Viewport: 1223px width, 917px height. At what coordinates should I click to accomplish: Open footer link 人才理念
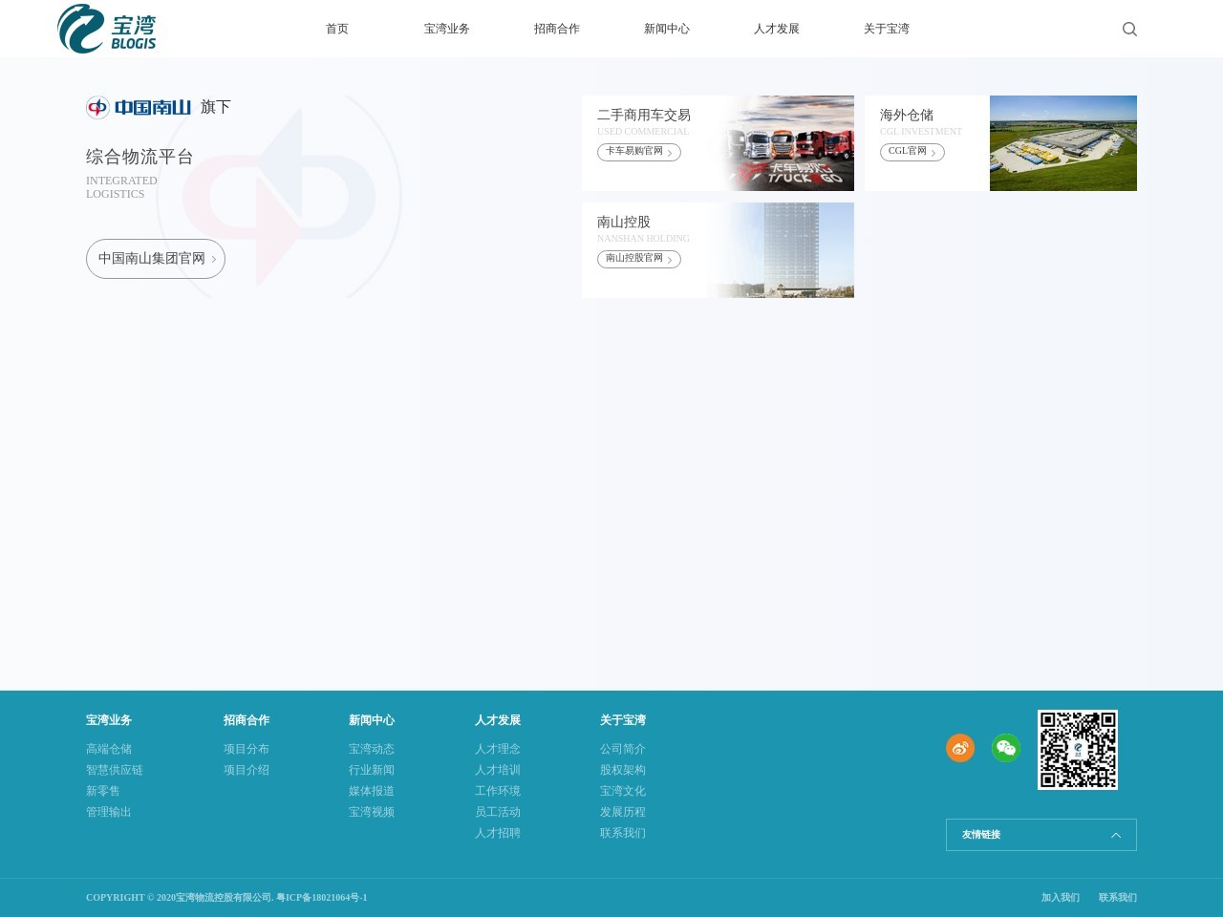pyautogui.click(x=498, y=749)
